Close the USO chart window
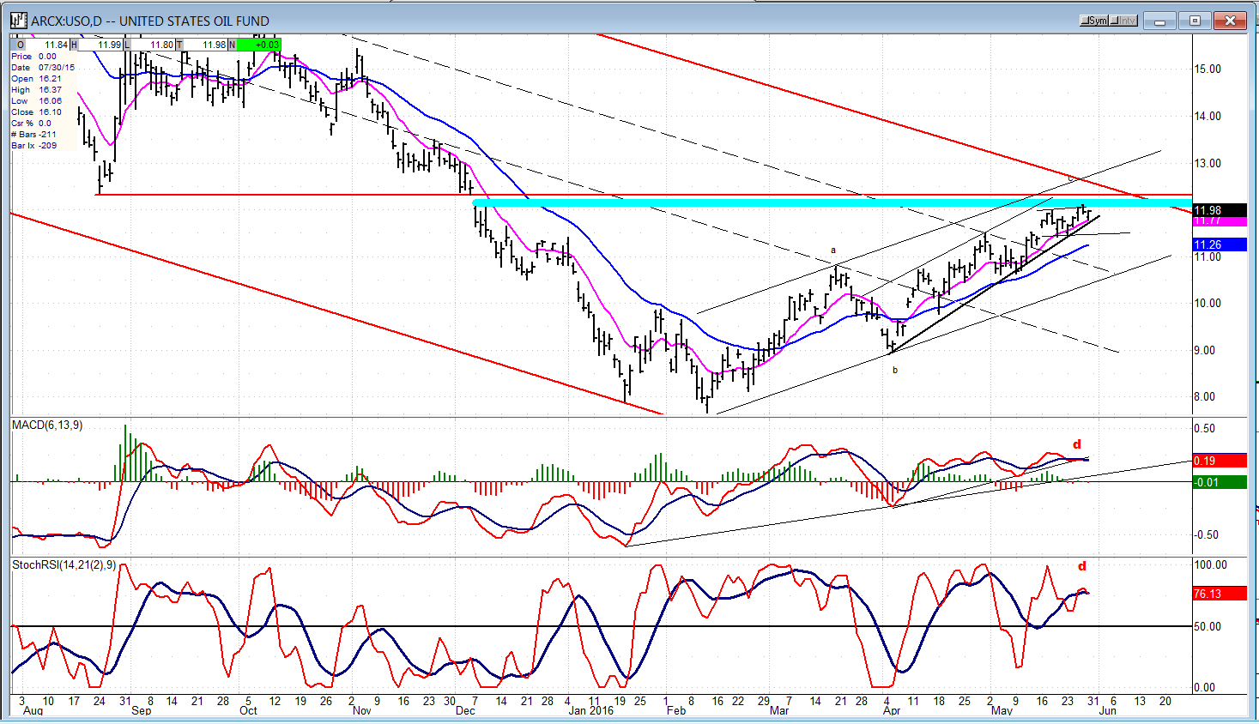Screen dimensions: 1259x724 click(1229, 21)
